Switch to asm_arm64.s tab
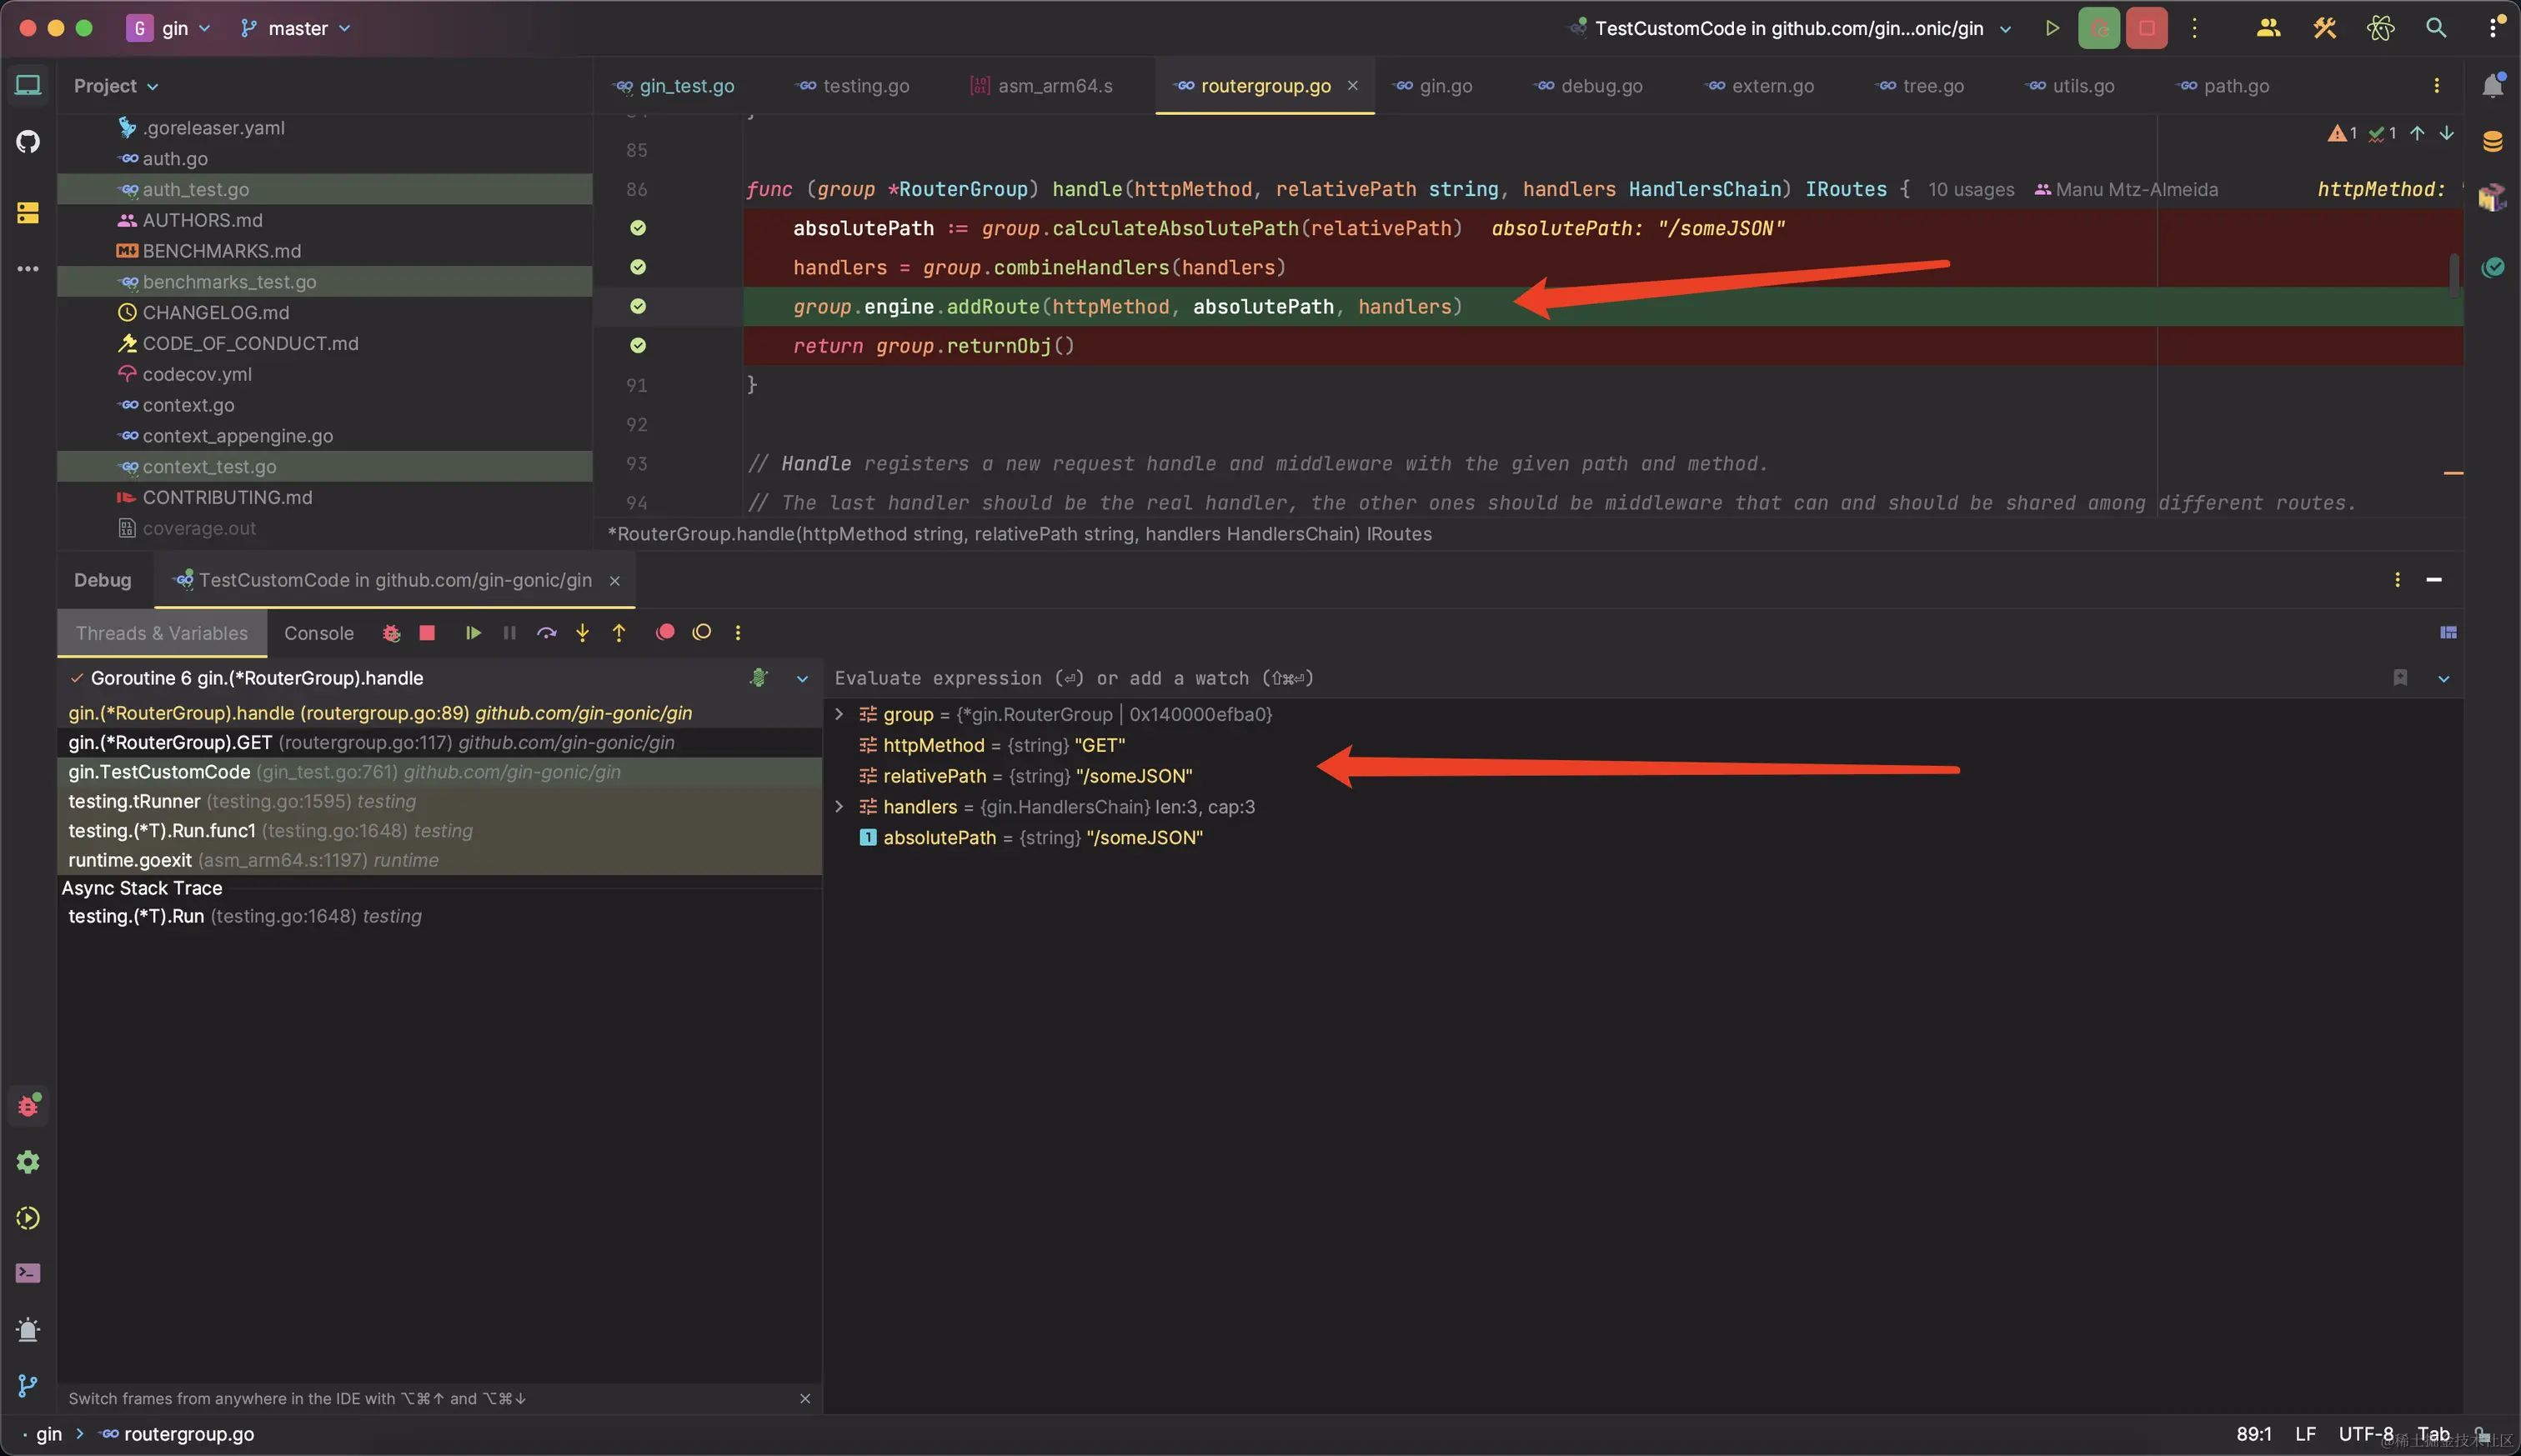This screenshot has width=2521, height=1456. point(1042,86)
